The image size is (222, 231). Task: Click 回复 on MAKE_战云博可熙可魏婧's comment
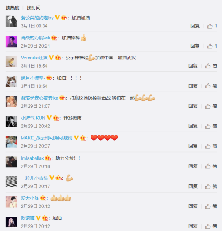pos(193,146)
